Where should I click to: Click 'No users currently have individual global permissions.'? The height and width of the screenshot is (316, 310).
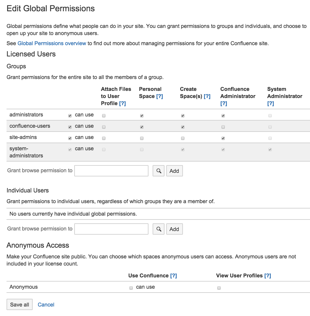73,214
